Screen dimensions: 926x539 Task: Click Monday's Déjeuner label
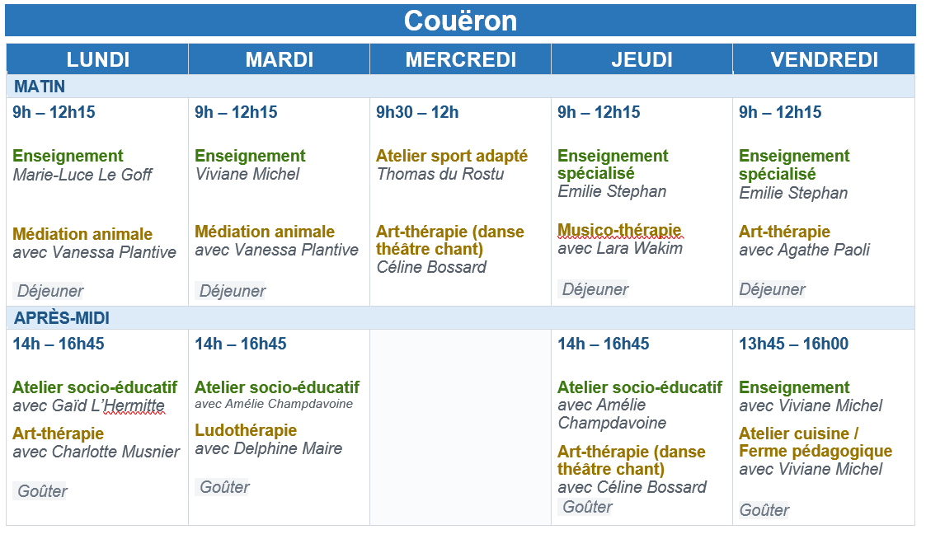pos(50,290)
